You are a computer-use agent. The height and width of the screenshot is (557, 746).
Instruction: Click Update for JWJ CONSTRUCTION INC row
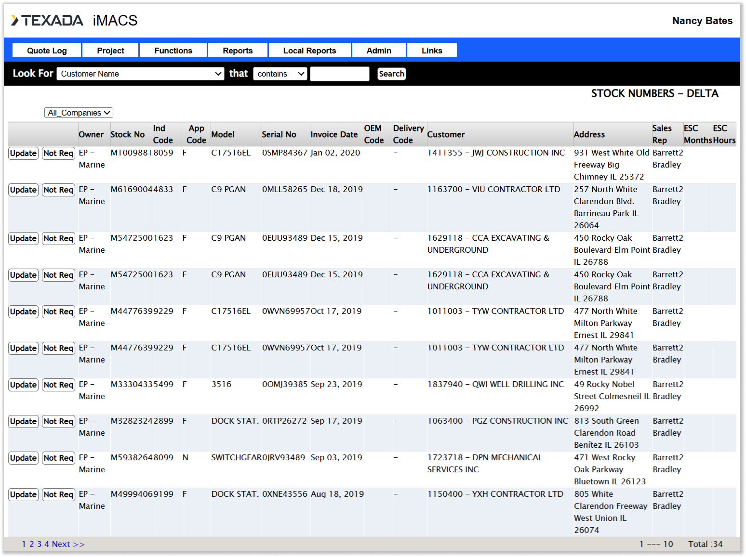click(23, 153)
